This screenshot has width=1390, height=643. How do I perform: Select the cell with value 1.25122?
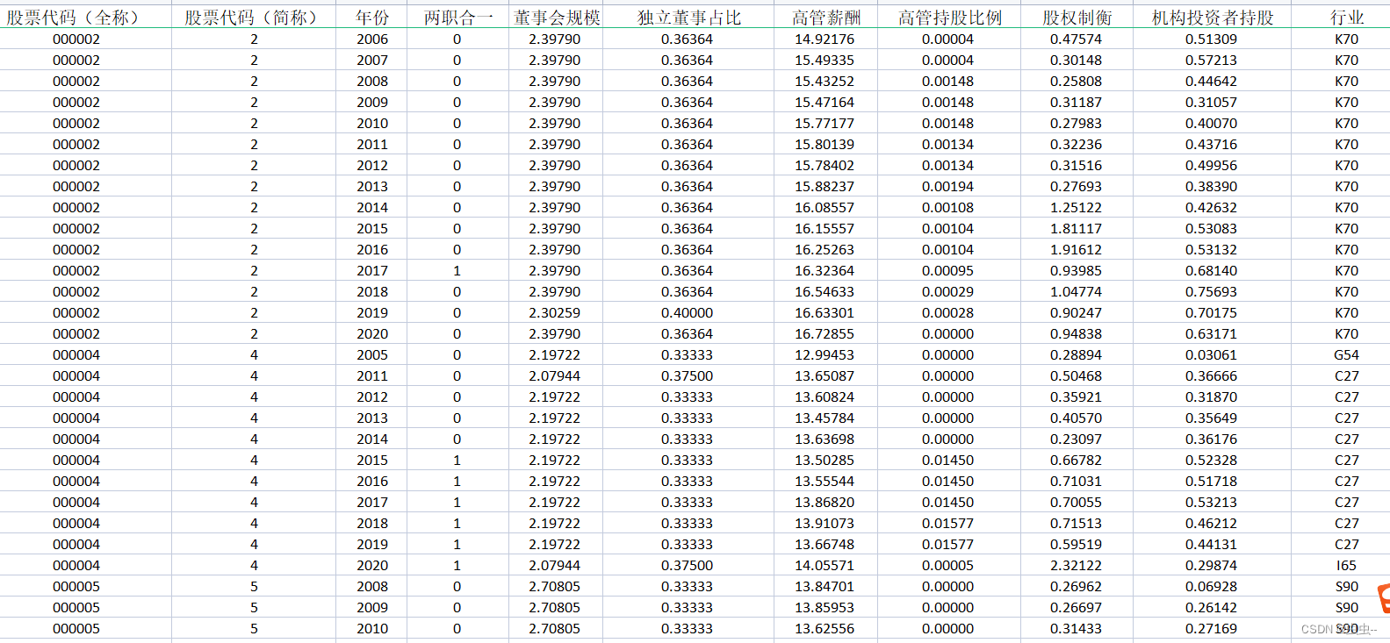click(1077, 208)
